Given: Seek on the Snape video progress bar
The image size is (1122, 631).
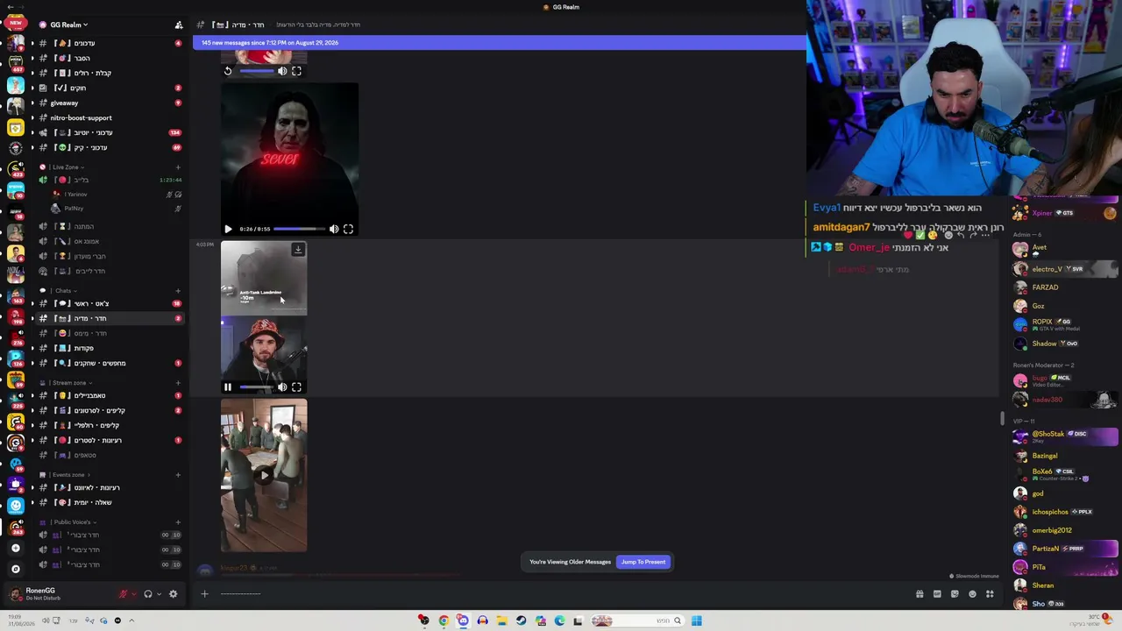Looking at the screenshot, I should [x=299, y=229].
